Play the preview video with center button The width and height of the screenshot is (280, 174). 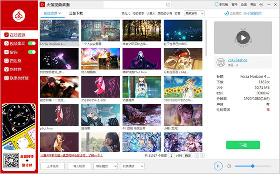tap(243, 38)
